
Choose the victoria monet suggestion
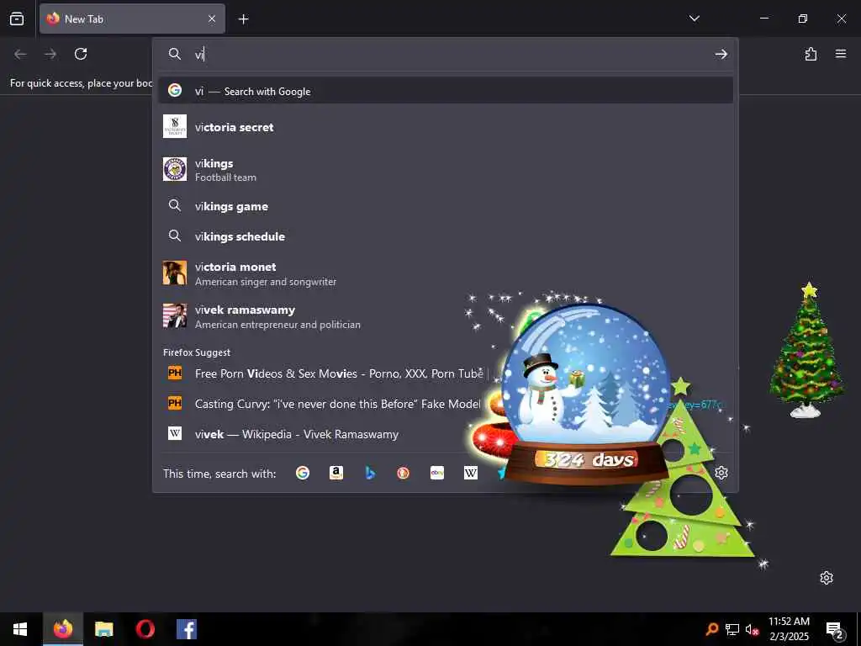(446, 273)
